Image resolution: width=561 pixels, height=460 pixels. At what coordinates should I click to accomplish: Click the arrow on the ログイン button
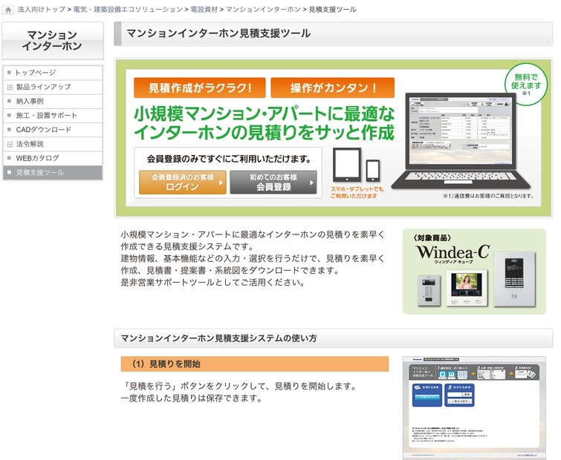point(221,183)
